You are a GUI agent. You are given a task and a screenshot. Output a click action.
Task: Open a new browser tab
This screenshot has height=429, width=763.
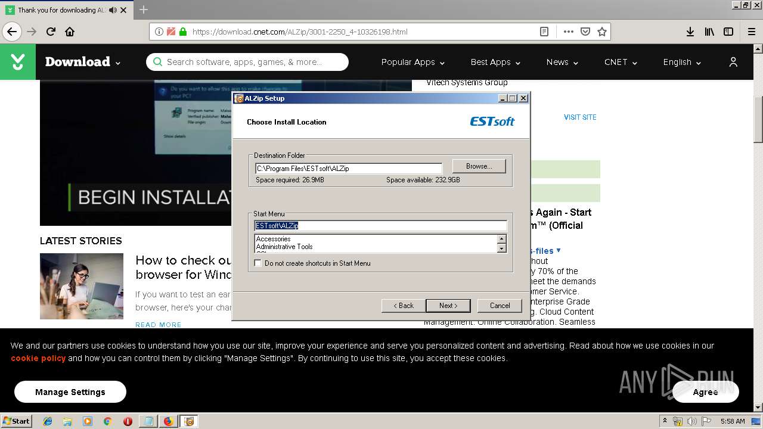144,10
